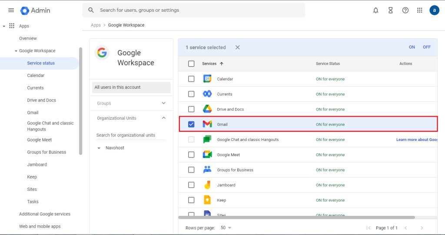Collapse the Apps sidebar tree arrow

4,26
